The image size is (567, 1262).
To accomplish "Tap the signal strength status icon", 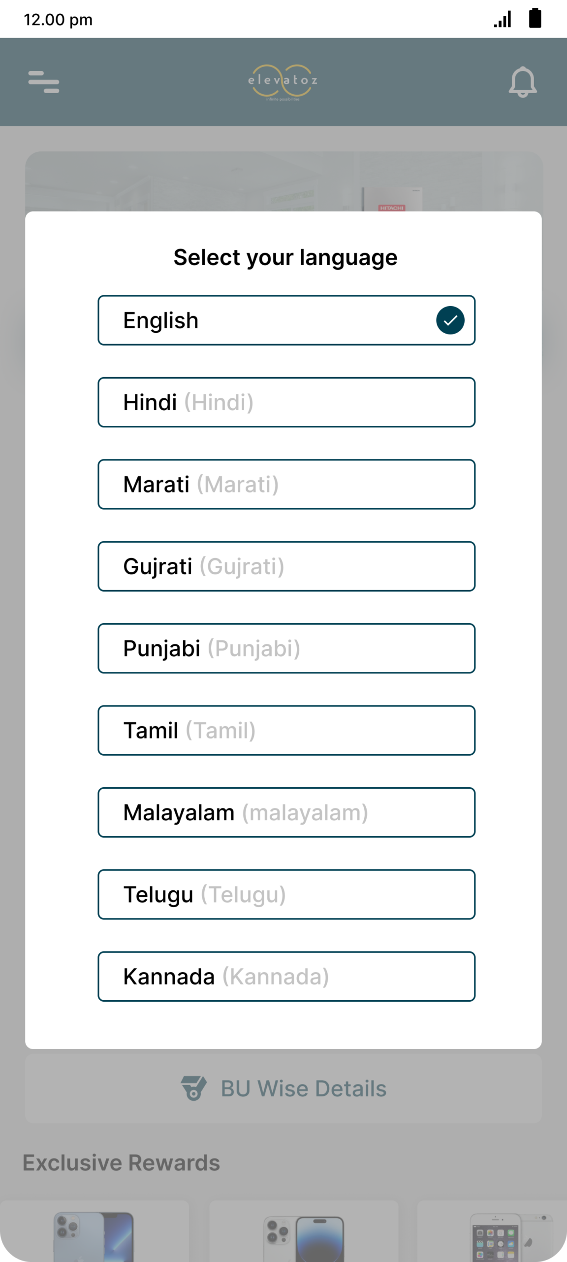I will pyautogui.click(x=503, y=19).
